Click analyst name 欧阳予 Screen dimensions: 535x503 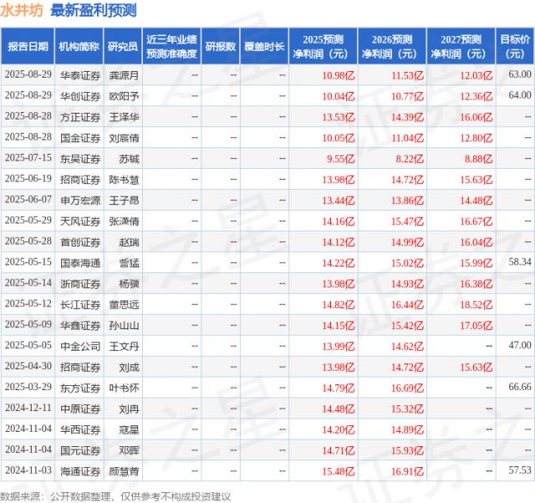124,96
